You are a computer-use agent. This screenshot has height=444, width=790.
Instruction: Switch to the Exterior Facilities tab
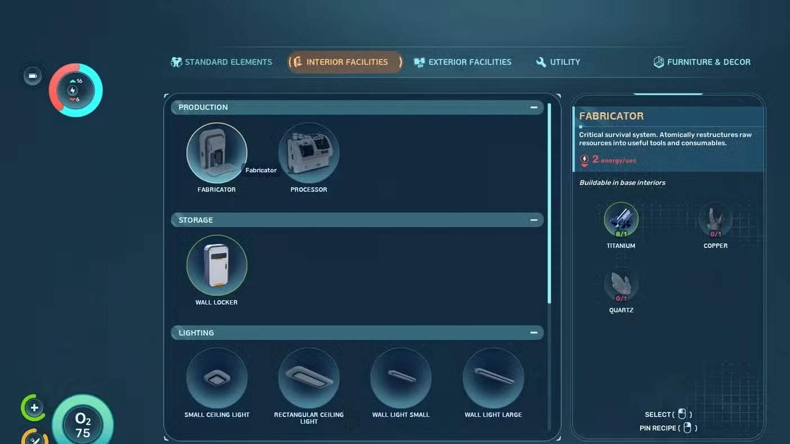(x=463, y=62)
